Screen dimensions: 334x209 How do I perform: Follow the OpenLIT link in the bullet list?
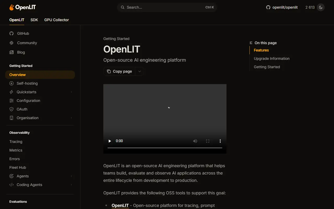pos(120,205)
